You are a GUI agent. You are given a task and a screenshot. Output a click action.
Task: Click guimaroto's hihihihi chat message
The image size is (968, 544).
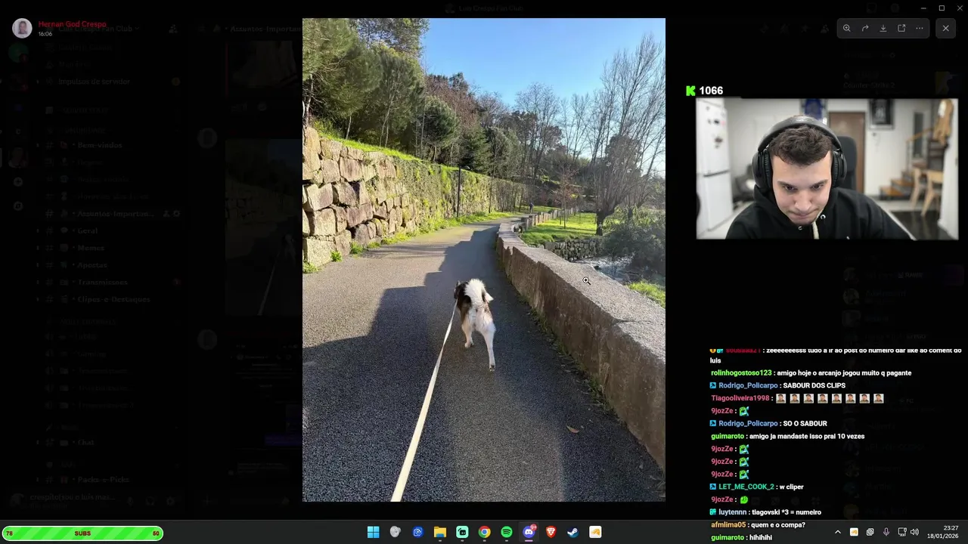(761, 538)
